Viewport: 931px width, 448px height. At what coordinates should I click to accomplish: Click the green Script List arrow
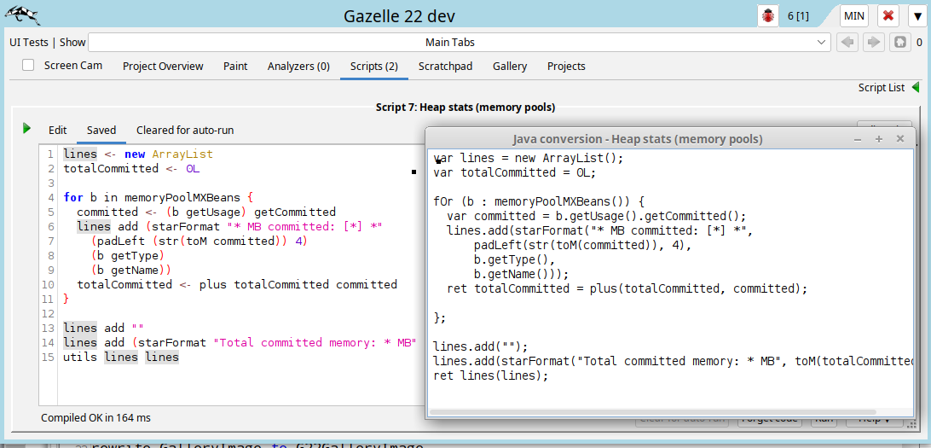916,87
